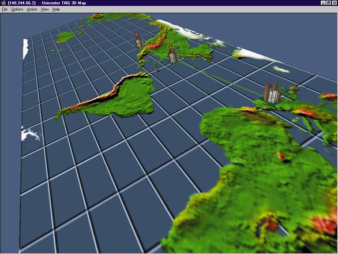
Task: Open the File menu
Action: 5,9
